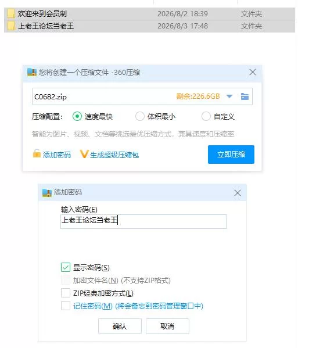The height and width of the screenshot is (348, 309).
Task: Click 文件夹 type in 欢迎来到会员制 row
Action: (x=251, y=14)
